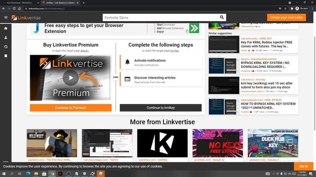The height and width of the screenshot is (177, 316).
Task: Click the search magnifier icon
Action: point(222,18)
